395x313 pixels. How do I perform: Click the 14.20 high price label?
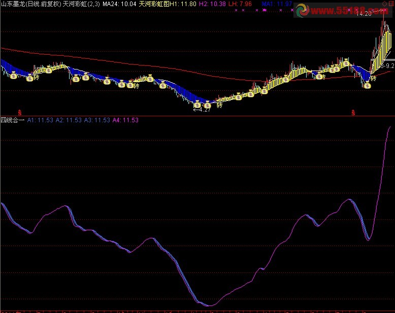(x=364, y=14)
